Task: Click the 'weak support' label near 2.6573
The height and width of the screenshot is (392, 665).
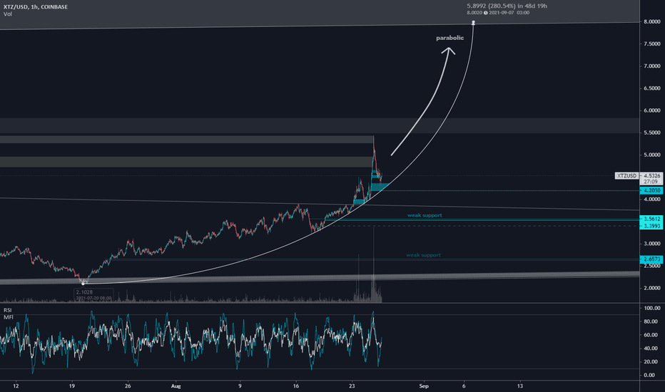Action: [x=423, y=255]
